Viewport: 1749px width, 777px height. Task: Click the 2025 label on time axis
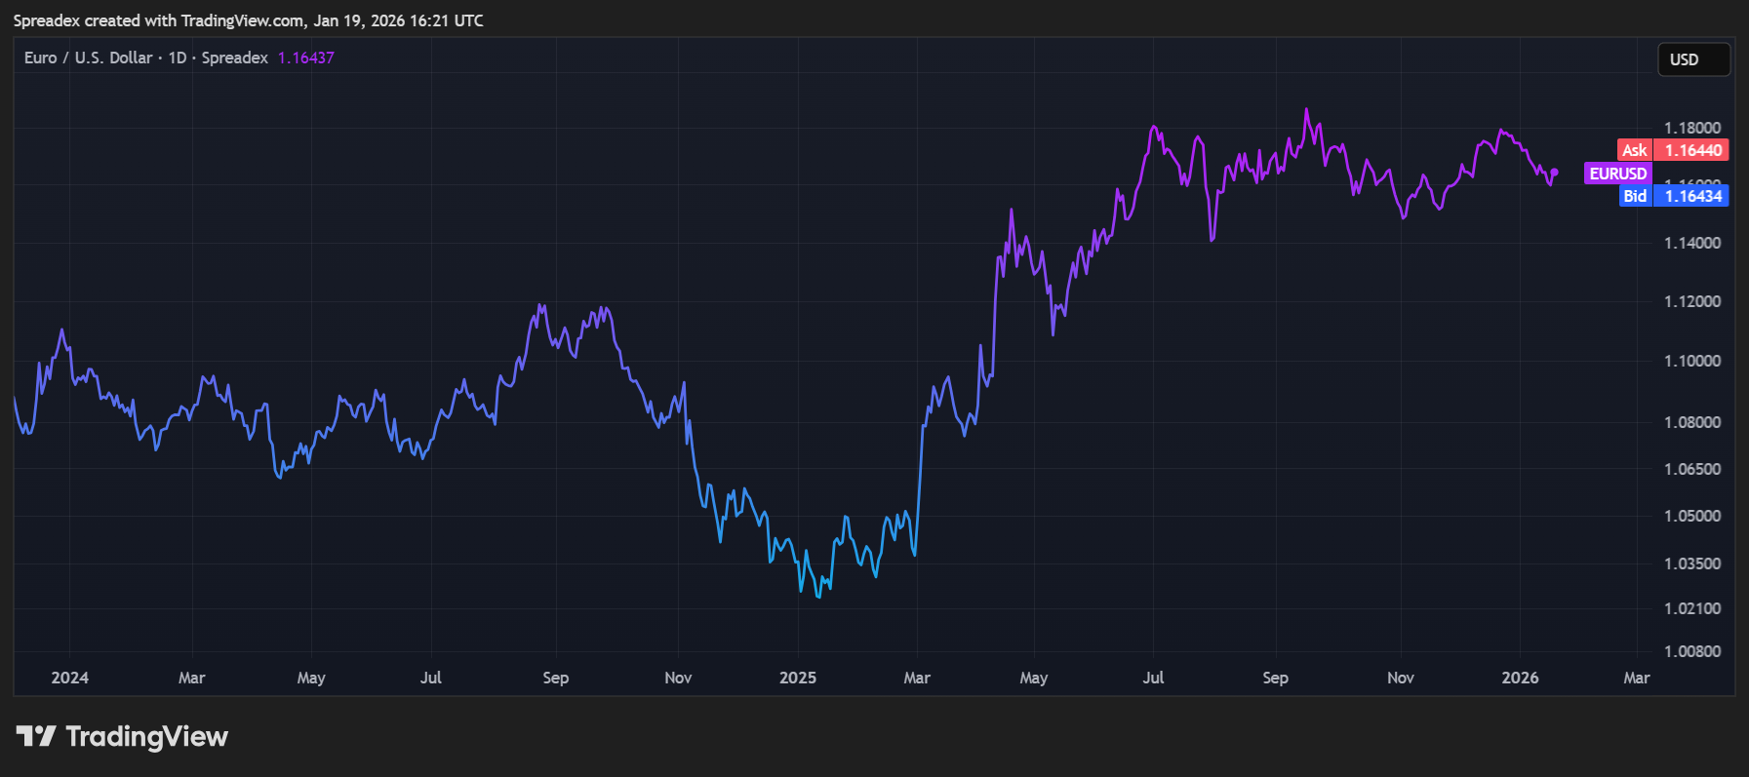[798, 678]
